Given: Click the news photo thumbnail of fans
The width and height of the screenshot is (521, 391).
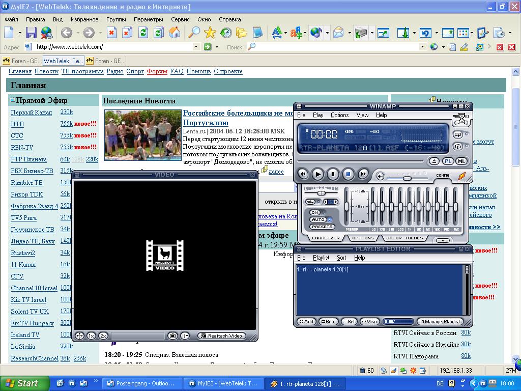Looking at the screenshot, I should point(143,135).
